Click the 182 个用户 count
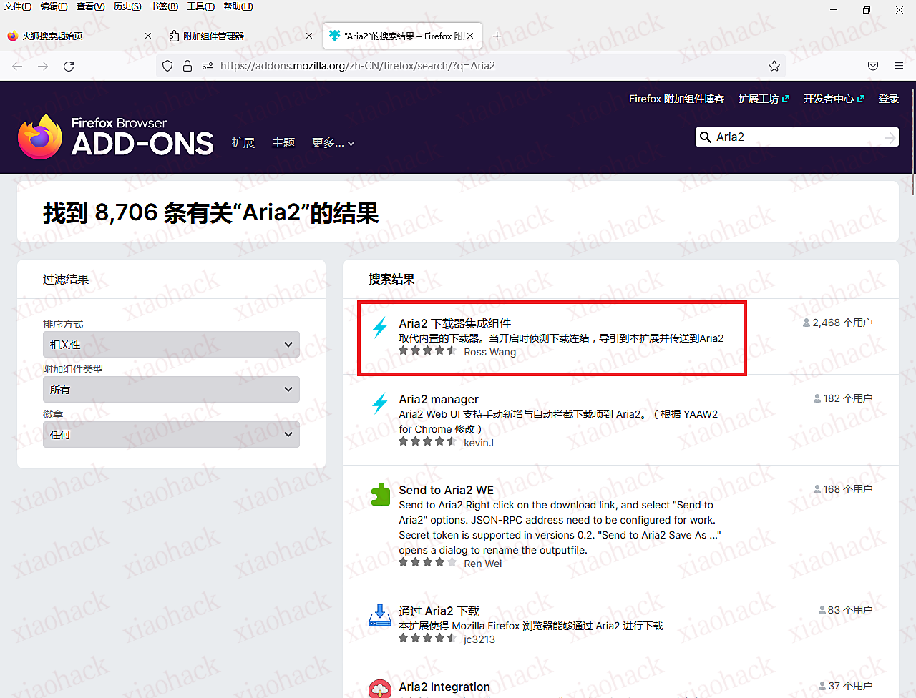Viewport: 916px width, 698px height. point(843,398)
